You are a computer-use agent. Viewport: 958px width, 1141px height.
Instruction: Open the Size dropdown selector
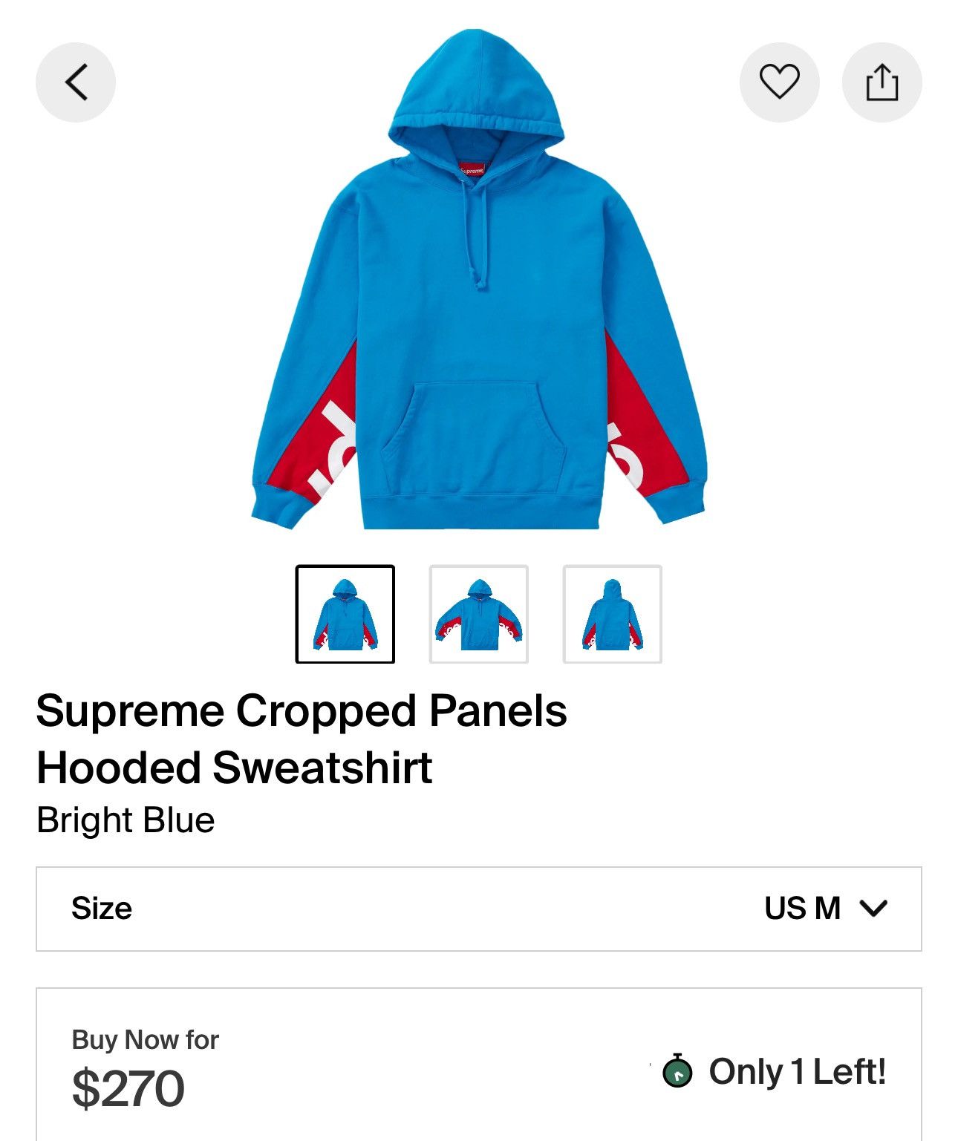click(479, 909)
